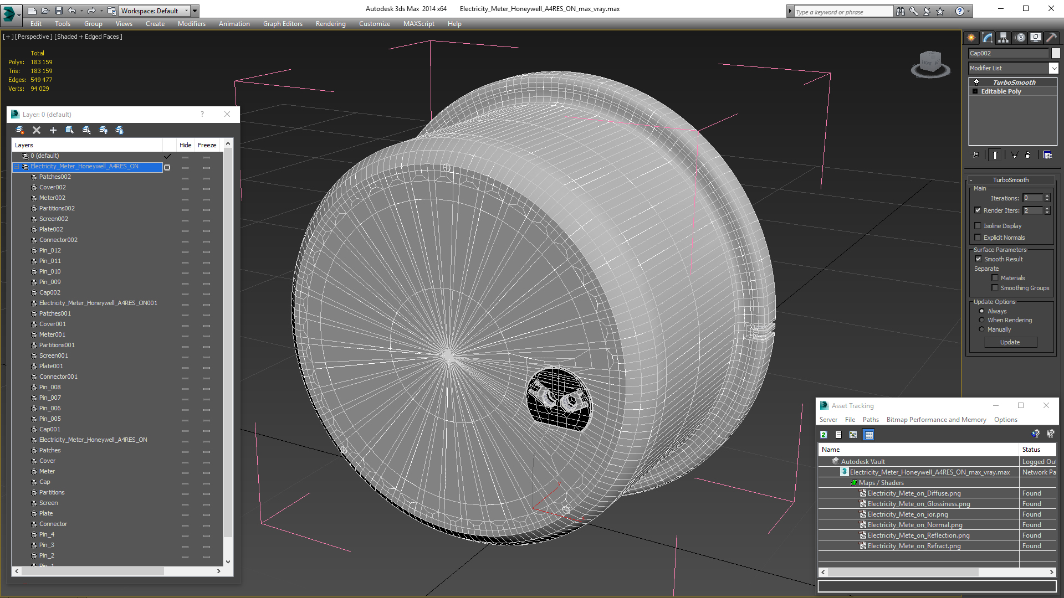Select the Screen002 object in layer list
This screenshot has width=1064, height=598.
click(53, 219)
